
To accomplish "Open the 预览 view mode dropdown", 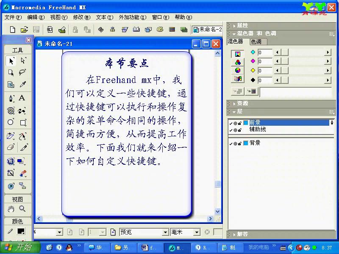I will click(x=165, y=232).
